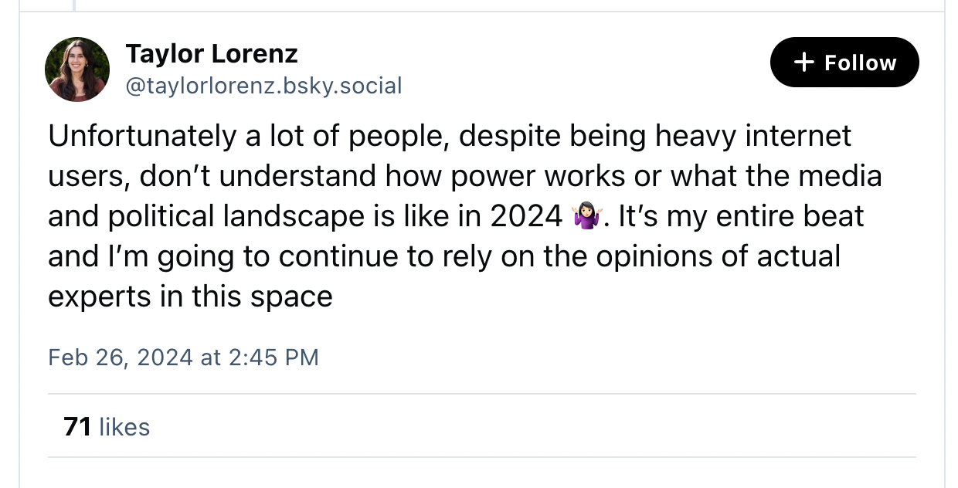Click the small tab element in the top-left corner
Screen dimensions: 958x488
click(x=46, y=6)
